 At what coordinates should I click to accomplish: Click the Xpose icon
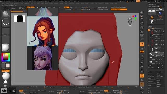coord(142,92)
